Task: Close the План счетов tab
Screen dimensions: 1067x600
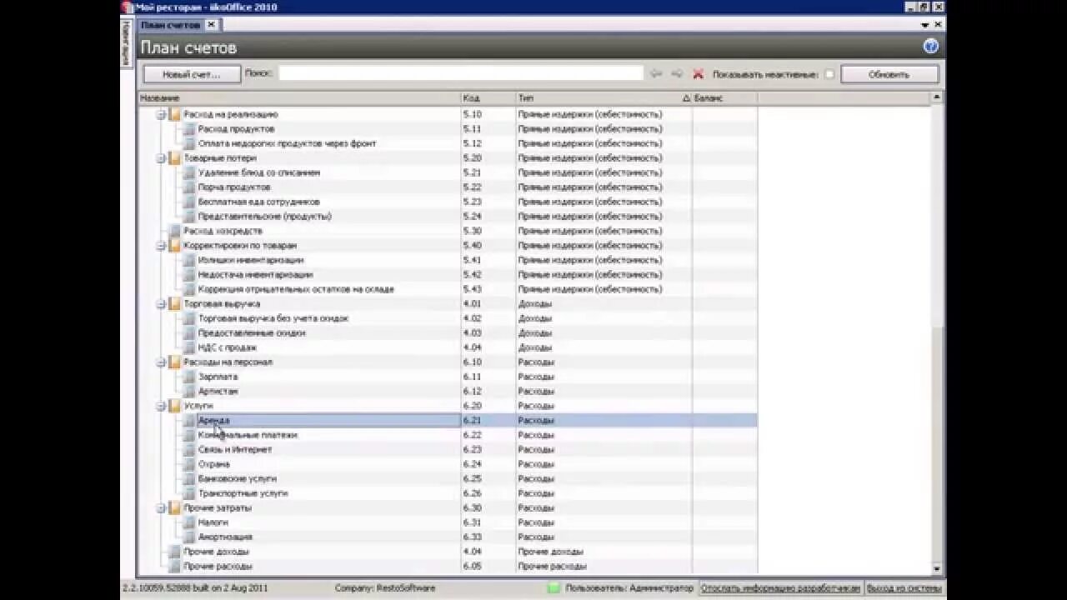Action: (x=211, y=25)
